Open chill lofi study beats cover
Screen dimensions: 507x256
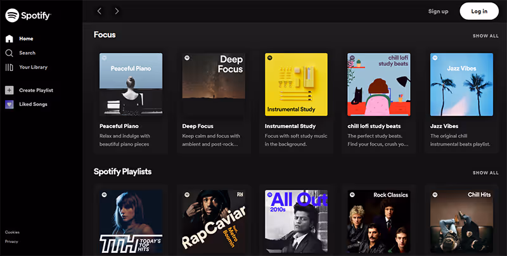(x=379, y=84)
